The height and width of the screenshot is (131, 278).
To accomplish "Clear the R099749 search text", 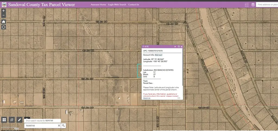I will pyautogui.click(x=59, y=126).
